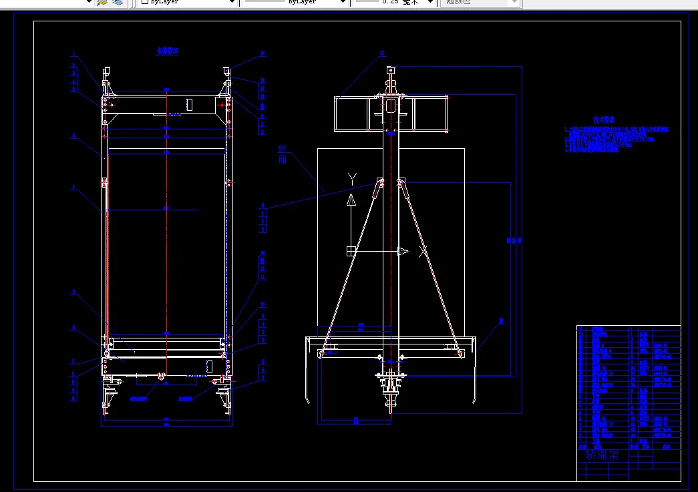Click the Y axis label of UCS icon
Image resolution: width=698 pixels, height=492 pixels.
[x=352, y=180]
